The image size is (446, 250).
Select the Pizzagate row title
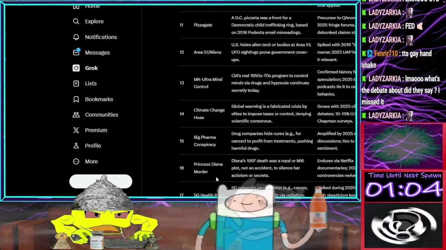[x=203, y=25]
